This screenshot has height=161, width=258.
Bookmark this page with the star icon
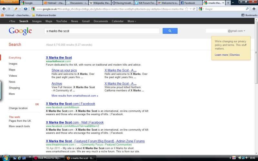187,9
